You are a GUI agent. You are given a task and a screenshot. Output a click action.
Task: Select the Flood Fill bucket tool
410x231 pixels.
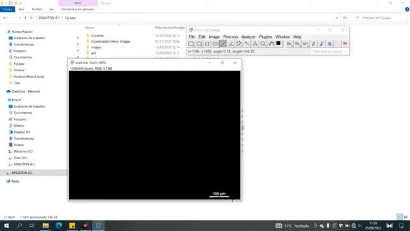click(329, 44)
